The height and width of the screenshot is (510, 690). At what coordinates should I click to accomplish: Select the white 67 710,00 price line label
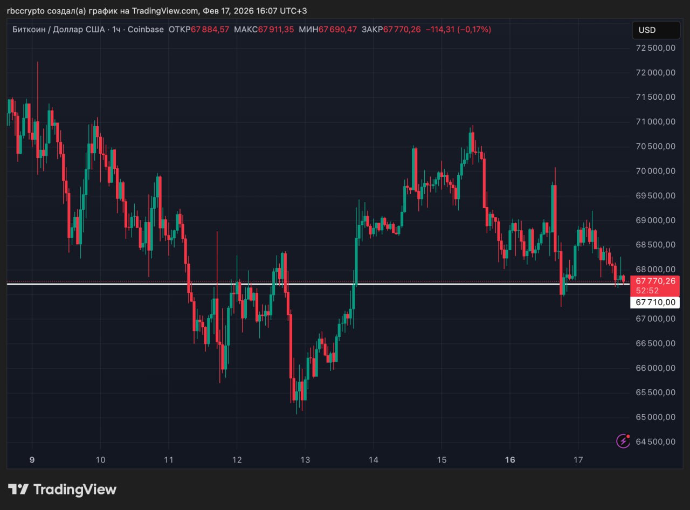point(655,302)
